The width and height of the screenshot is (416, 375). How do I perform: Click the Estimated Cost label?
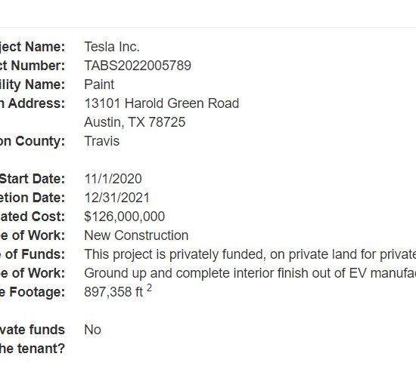click(33, 217)
